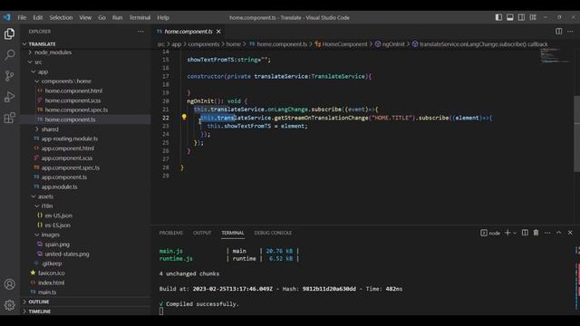This screenshot has height=326, width=580.
Task: Open the Edit menu
Action: pyautogui.click(x=38, y=17)
